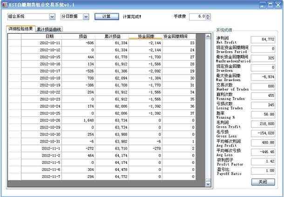Switch to the 详细检验结果 tab
Image resolution: width=284 pixels, height=197 pixels.
click(20, 29)
